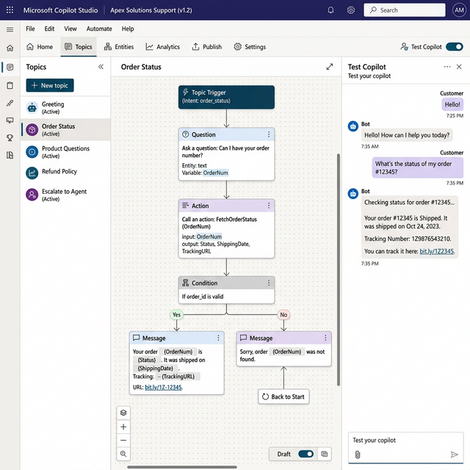Screen dimensions: 470x470
Task: Open the app launcher waffle icon
Action: click(10, 10)
